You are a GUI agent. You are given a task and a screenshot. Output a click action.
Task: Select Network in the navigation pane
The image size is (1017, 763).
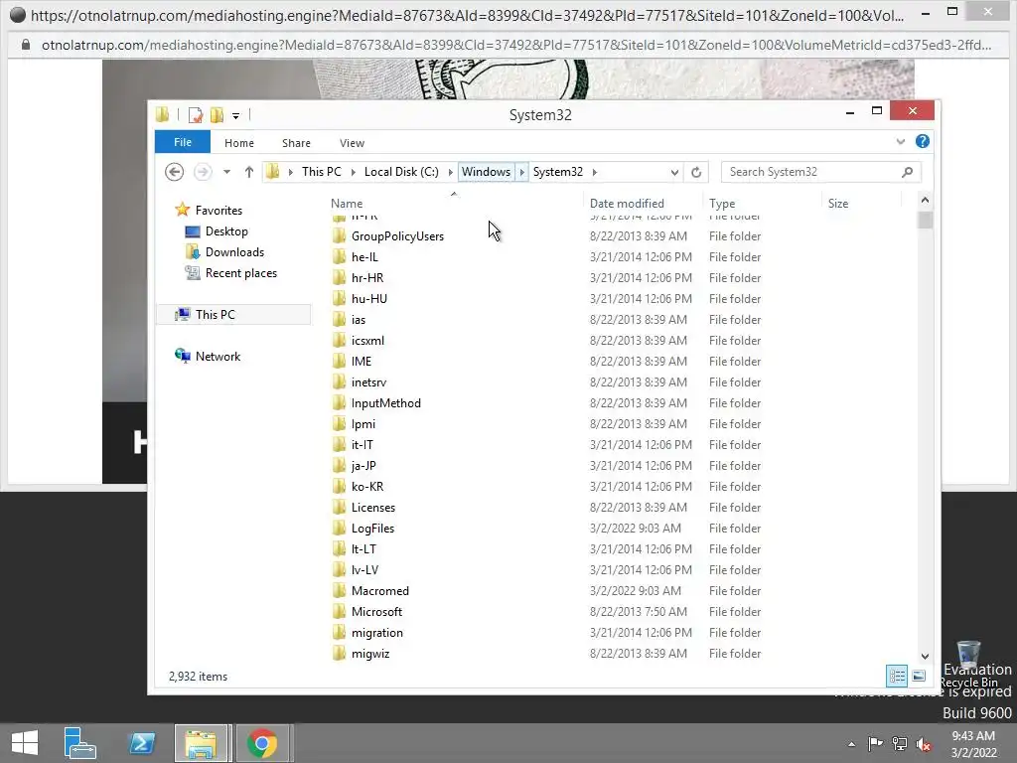[218, 357]
